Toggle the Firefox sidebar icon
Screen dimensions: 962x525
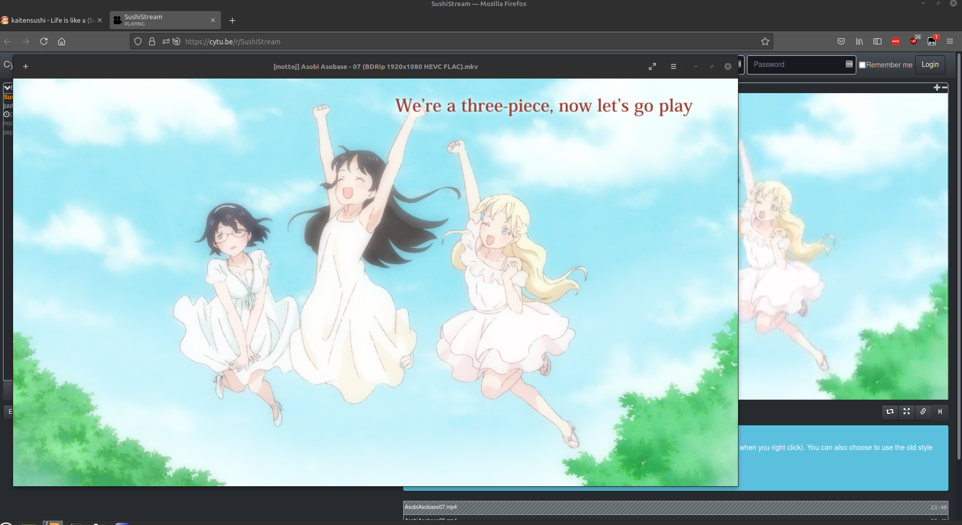tap(877, 41)
